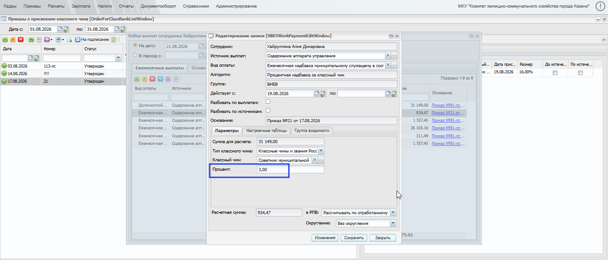The width and height of the screenshot is (608, 260).
Task: Open 'Тип классного чина' dropdown
Action: click(321, 151)
